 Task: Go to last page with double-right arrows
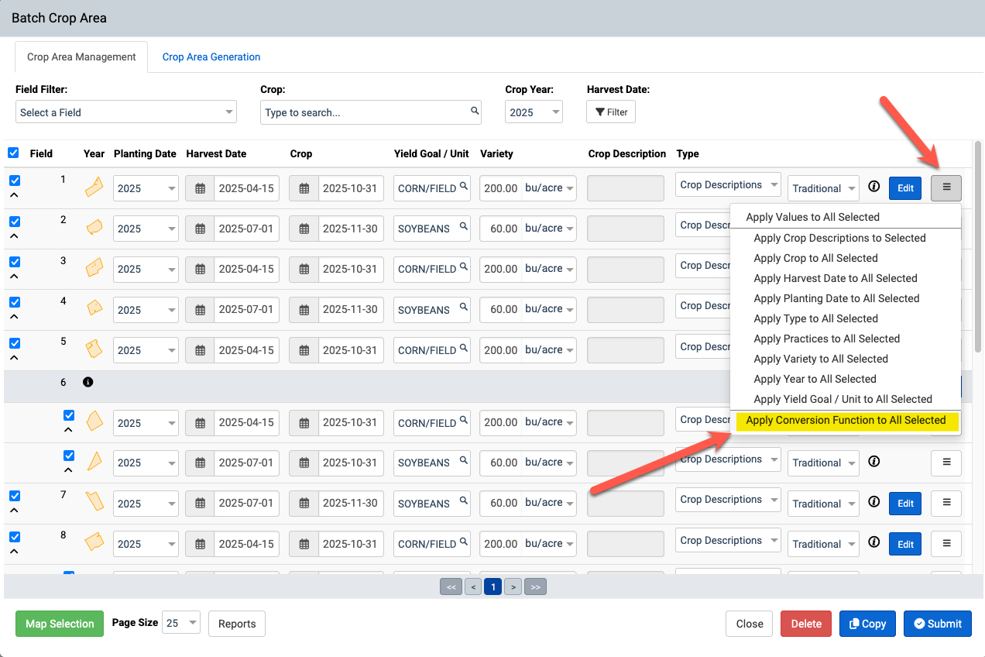535,587
